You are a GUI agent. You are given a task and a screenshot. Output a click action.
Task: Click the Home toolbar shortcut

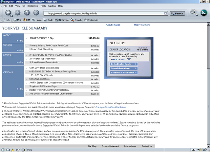point(37,20)
